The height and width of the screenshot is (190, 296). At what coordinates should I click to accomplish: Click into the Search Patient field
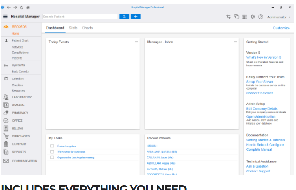pyautogui.click(x=80, y=17)
